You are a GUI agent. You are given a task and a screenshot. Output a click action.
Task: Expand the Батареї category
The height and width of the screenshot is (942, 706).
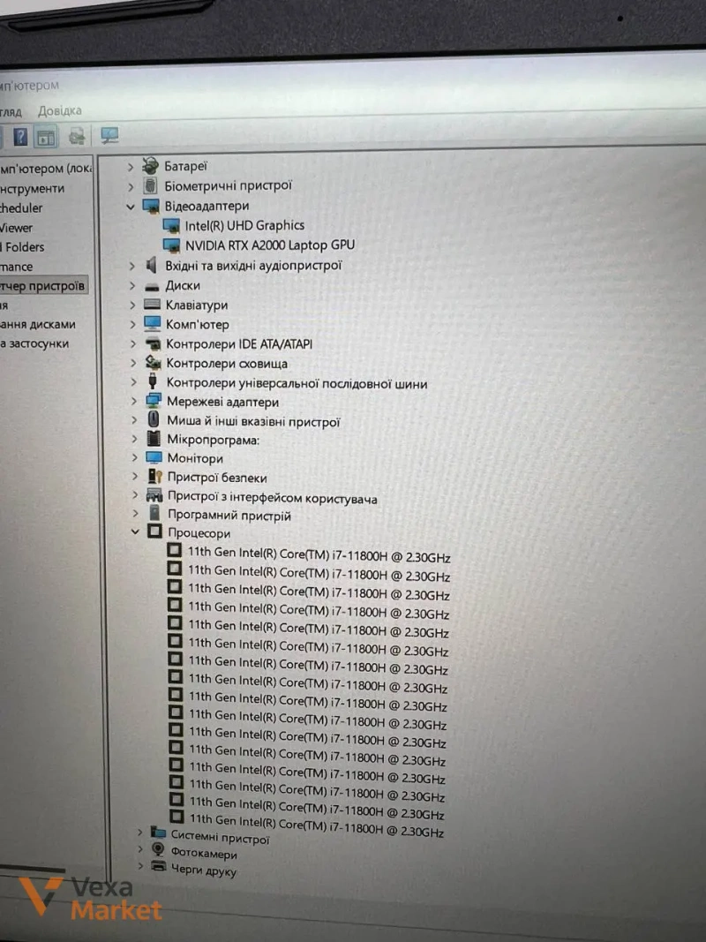[131, 166]
